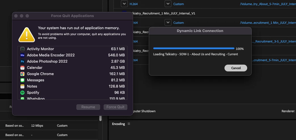Click the Renderer label in queue panel

(x=288, y=111)
